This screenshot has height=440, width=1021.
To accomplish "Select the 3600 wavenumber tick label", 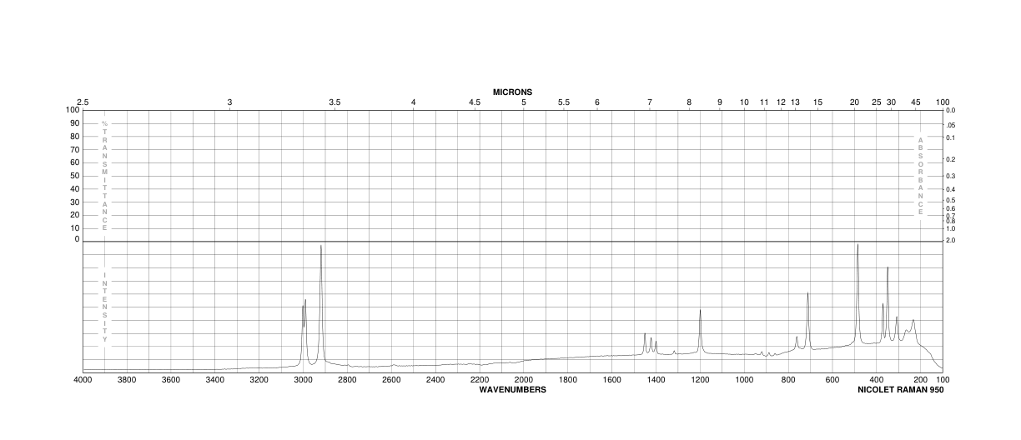I will point(170,380).
